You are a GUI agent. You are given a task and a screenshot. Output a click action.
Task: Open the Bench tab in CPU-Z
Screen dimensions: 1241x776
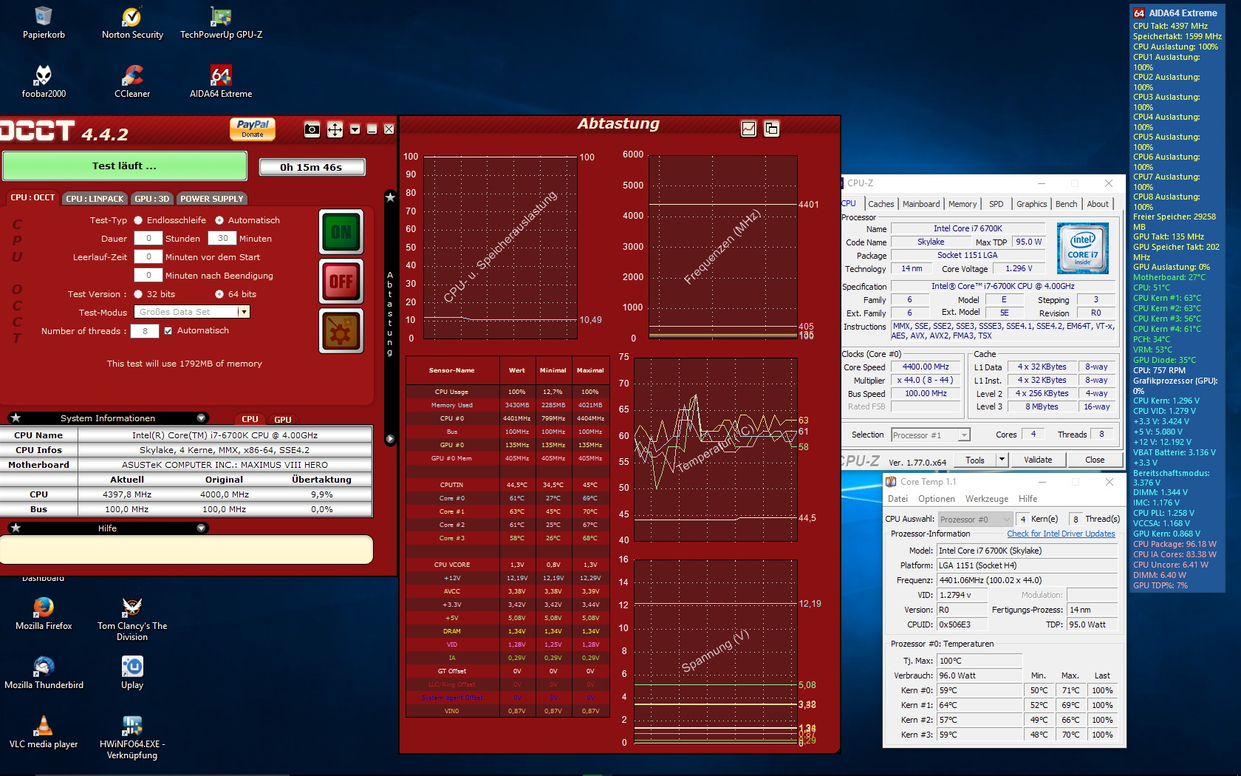(1066, 204)
